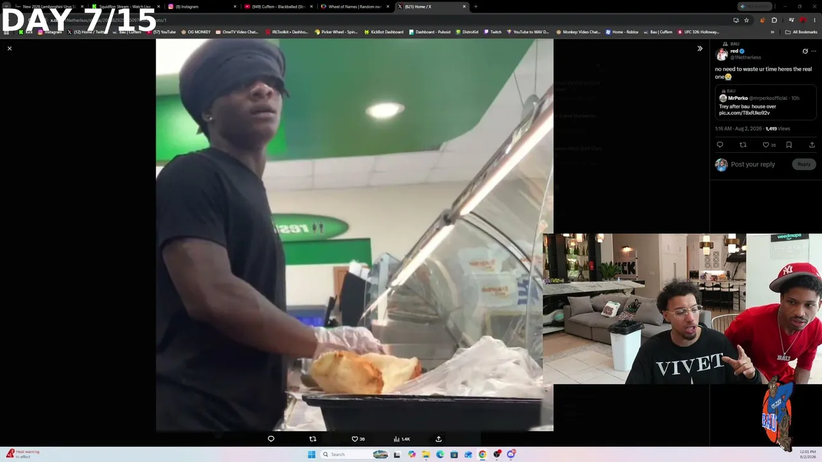Viewport: 822px width, 462px height.
Task: Open the DistroKid bookmark
Action: [467, 32]
